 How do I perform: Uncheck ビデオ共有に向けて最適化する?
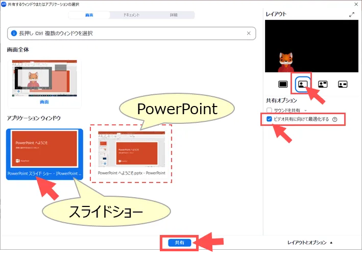tap(269, 119)
